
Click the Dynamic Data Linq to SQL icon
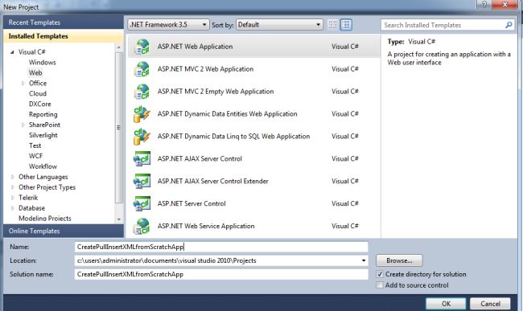click(x=142, y=137)
